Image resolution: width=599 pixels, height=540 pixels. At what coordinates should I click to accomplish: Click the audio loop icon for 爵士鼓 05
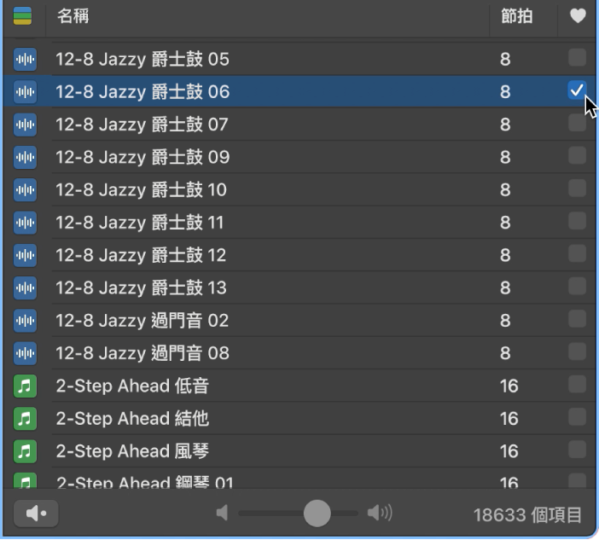tap(26, 59)
